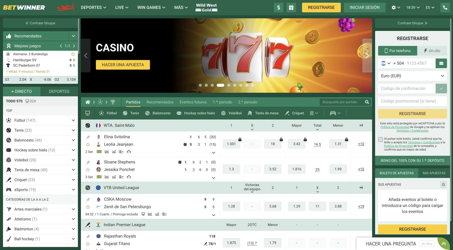Favorite the Alemania 2 Bundesliga match
Image resolution: width=453 pixels, height=250 pixels.
[73, 54]
